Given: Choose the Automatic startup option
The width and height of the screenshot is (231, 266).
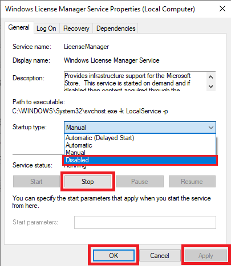Looking at the screenshot, I should point(140,145).
